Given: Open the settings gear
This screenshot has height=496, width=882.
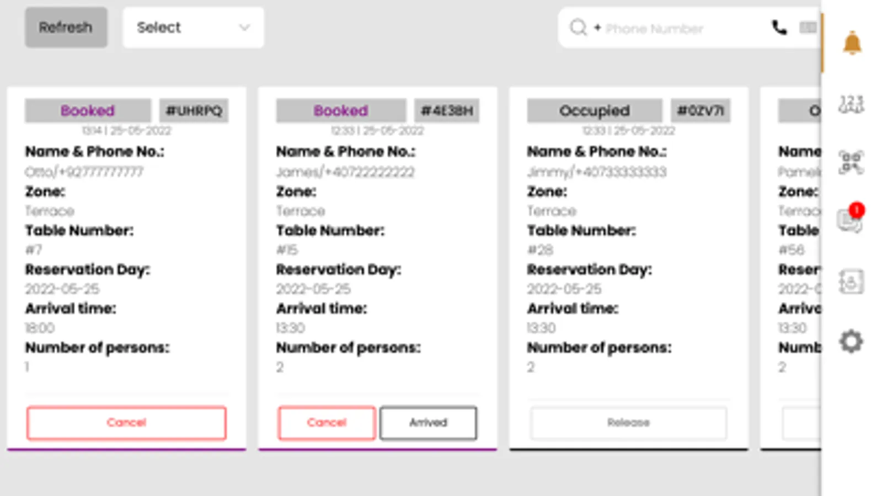Looking at the screenshot, I should click(851, 341).
